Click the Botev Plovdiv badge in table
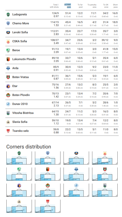Image resolution: width=122 pixels, height=217 pixels. pos(8,95)
